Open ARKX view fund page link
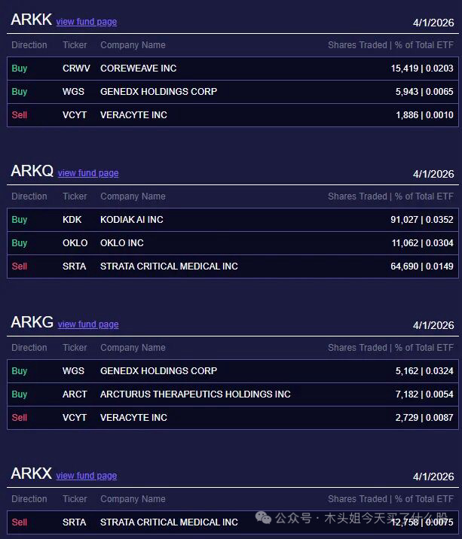This screenshot has height=539, width=462. coord(87,476)
